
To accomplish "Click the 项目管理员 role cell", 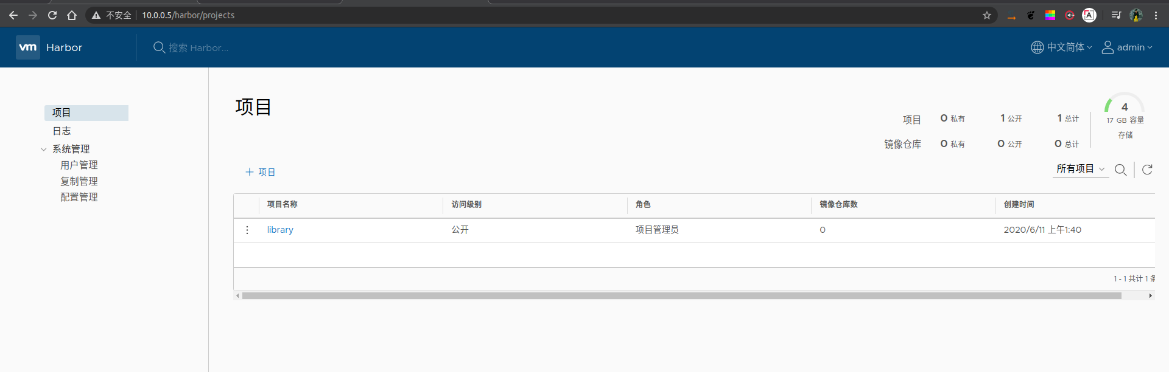I will click(657, 230).
